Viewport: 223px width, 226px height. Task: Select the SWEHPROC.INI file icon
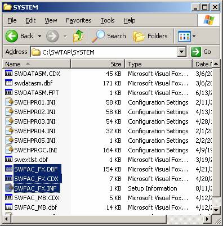click(9, 150)
